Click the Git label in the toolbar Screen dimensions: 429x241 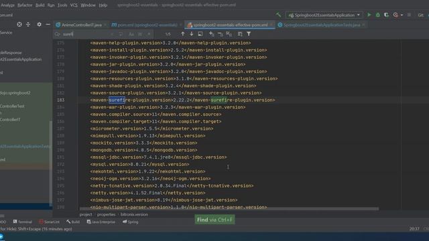[x=420, y=15]
